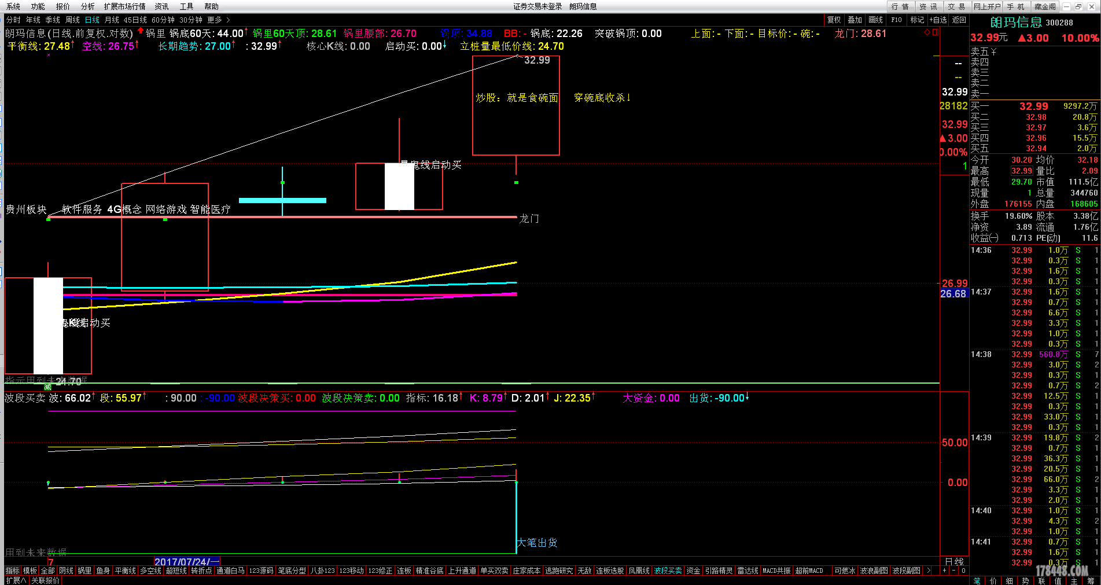Screen dimensions: 1101x585
Task: Select the 平衡线 indicator tab
Action: 126,571
